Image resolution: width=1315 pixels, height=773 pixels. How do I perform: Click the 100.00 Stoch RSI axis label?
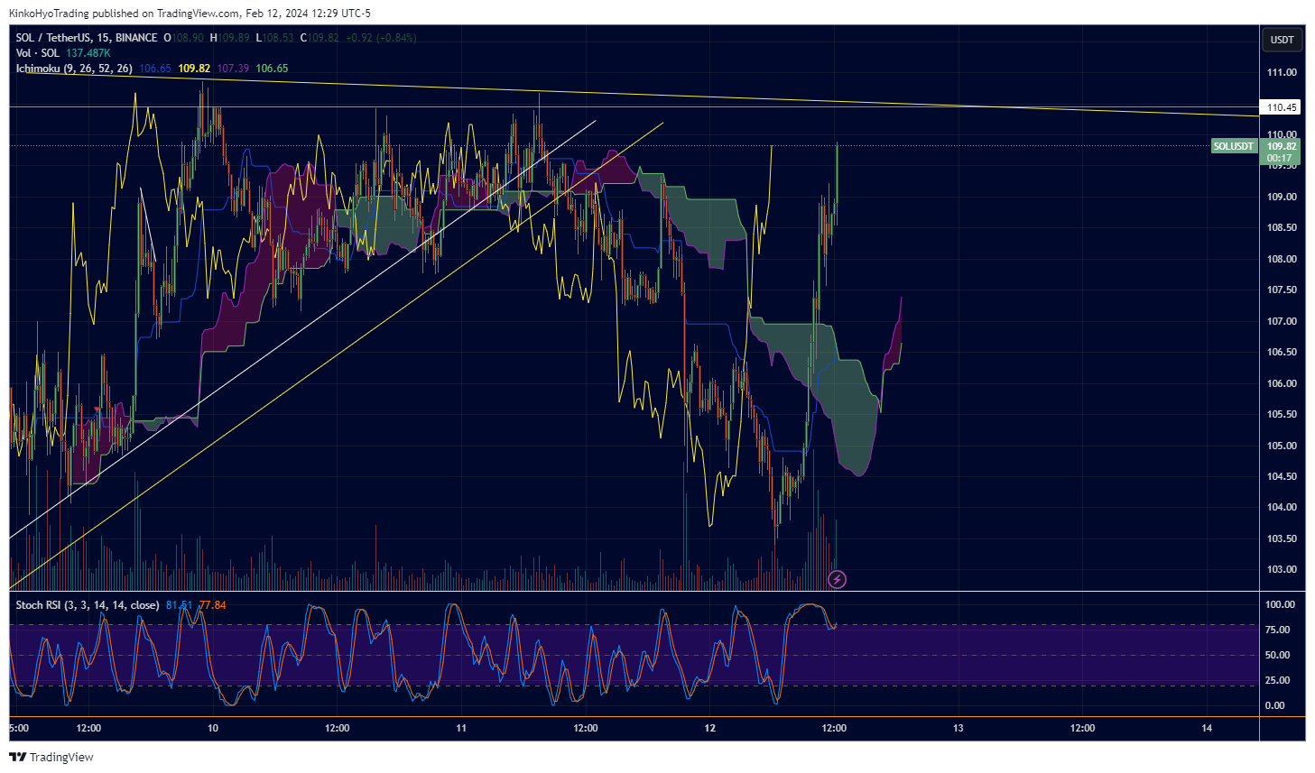coord(1280,604)
